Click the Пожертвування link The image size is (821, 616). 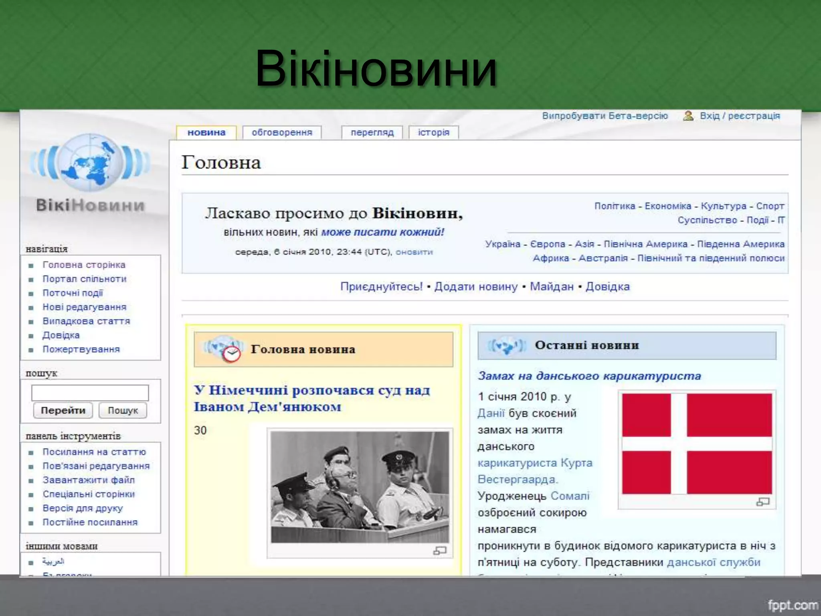pos(81,349)
